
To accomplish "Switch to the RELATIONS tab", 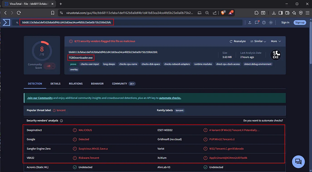I will 76,84.
